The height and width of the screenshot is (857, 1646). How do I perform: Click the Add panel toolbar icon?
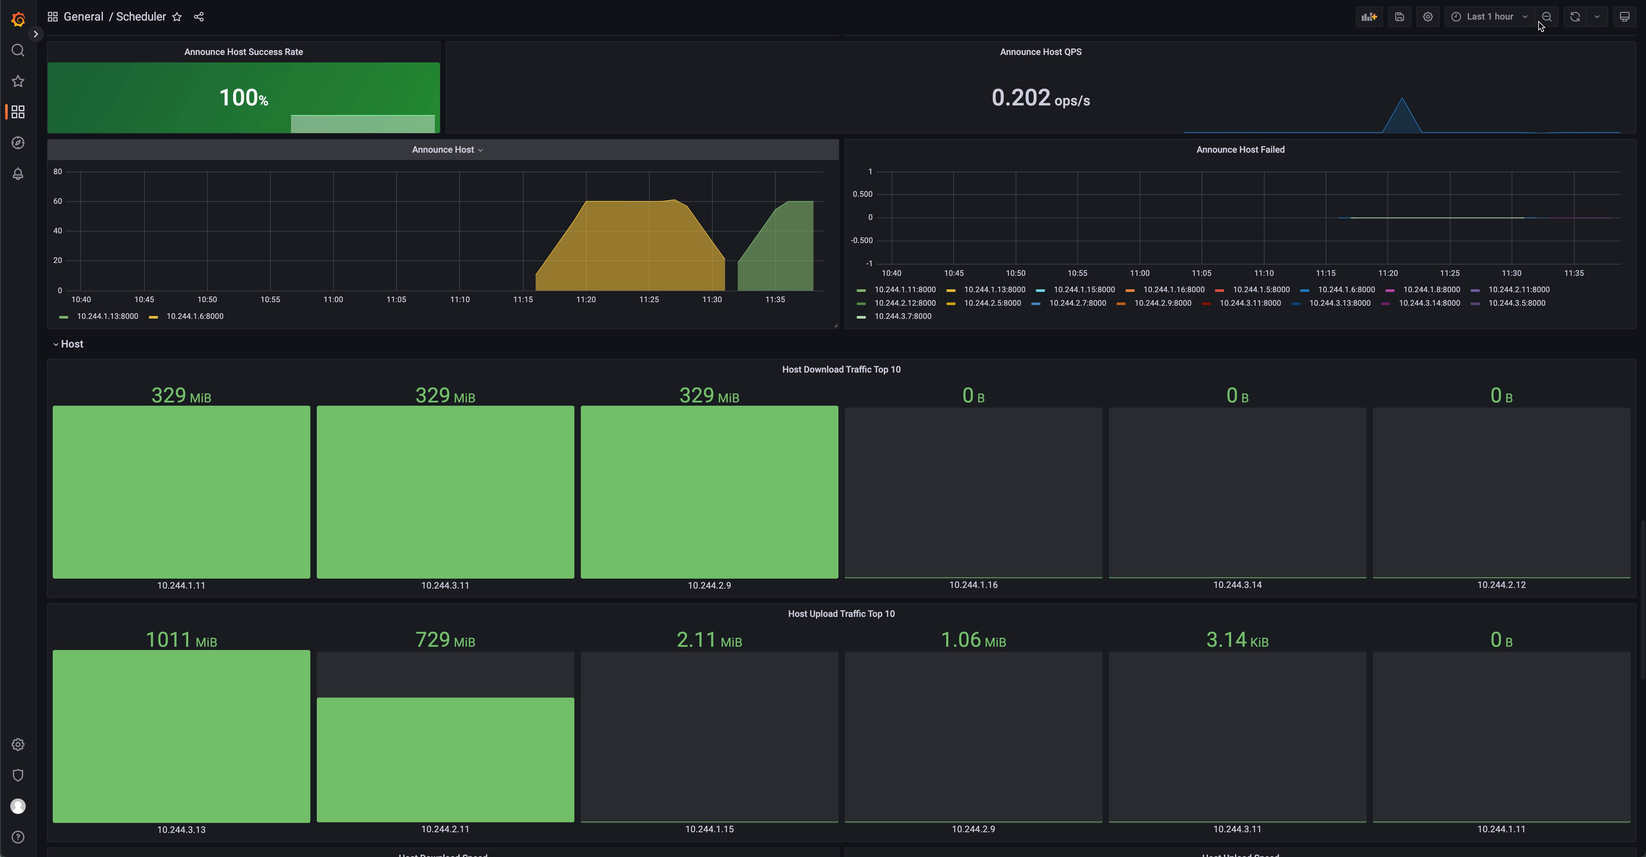coord(1369,17)
